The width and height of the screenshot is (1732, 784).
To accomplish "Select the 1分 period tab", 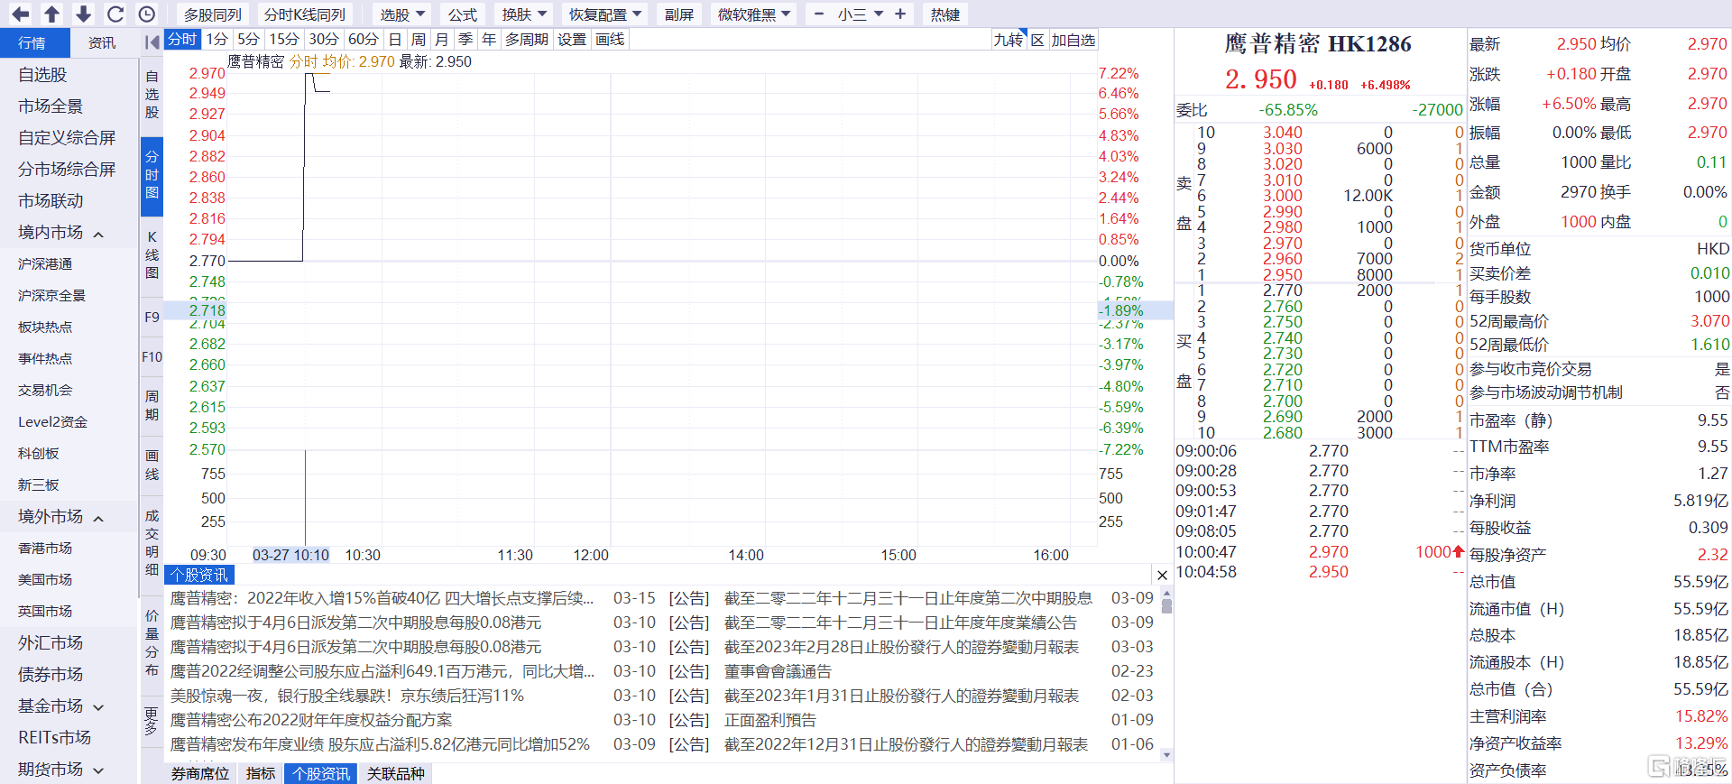I will click(216, 39).
